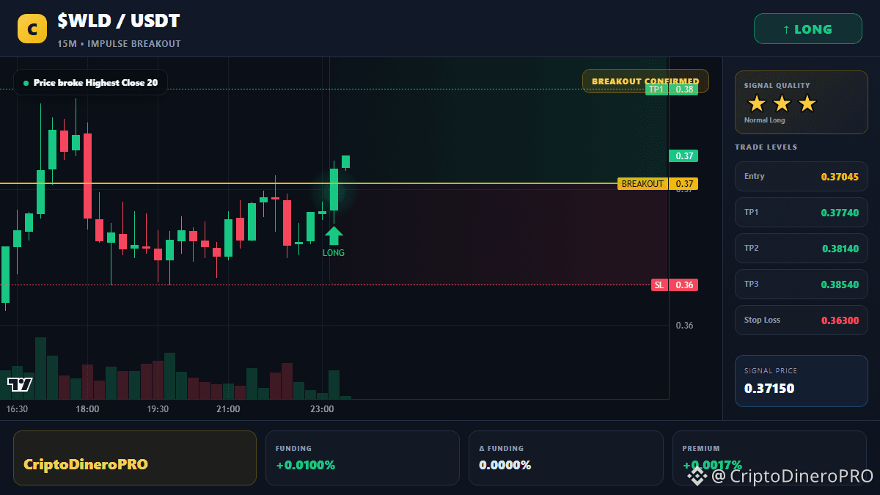Click the TRADE LEVELS heading

[766, 147]
